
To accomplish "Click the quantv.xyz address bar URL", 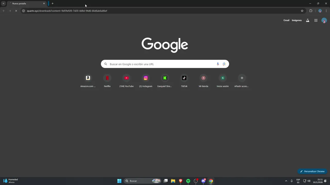I will [67, 11].
